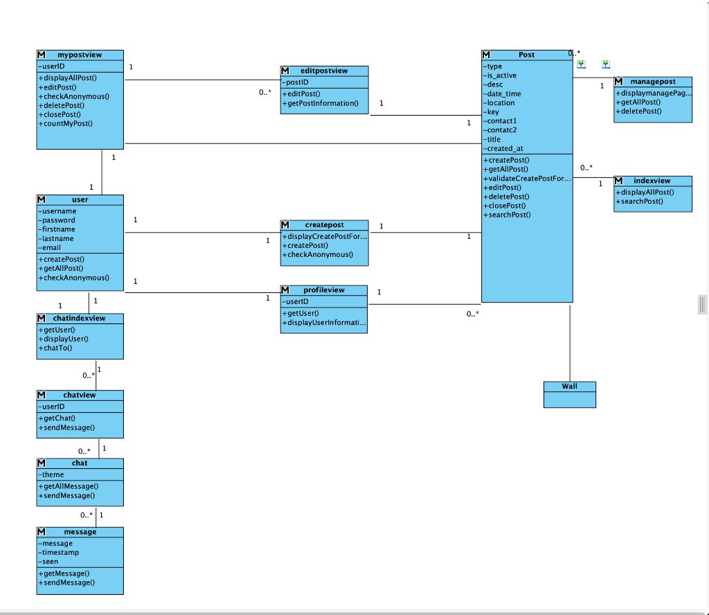Click the M icon on chatindexview class

coord(40,319)
